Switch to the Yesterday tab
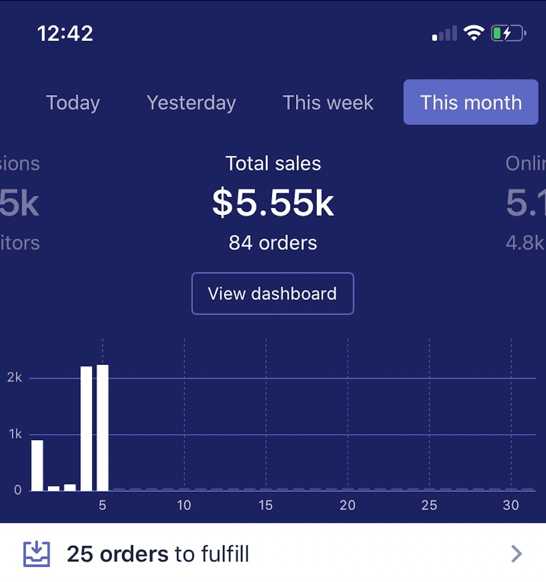546x582 pixels. pyautogui.click(x=191, y=102)
